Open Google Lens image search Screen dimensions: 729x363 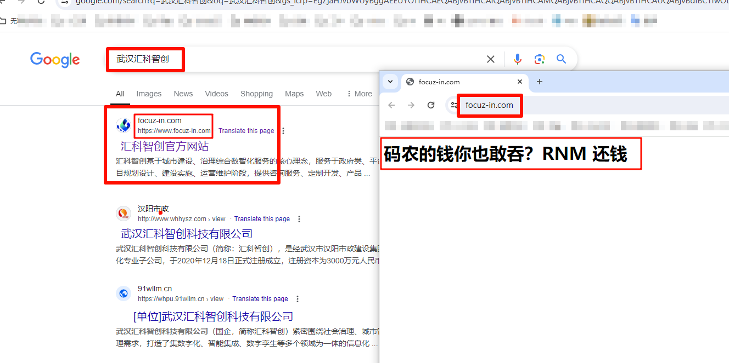click(x=539, y=59)
